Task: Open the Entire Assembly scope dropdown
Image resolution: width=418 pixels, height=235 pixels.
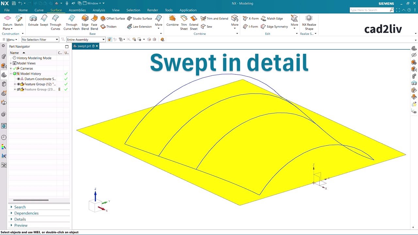Action: point(86,39)
